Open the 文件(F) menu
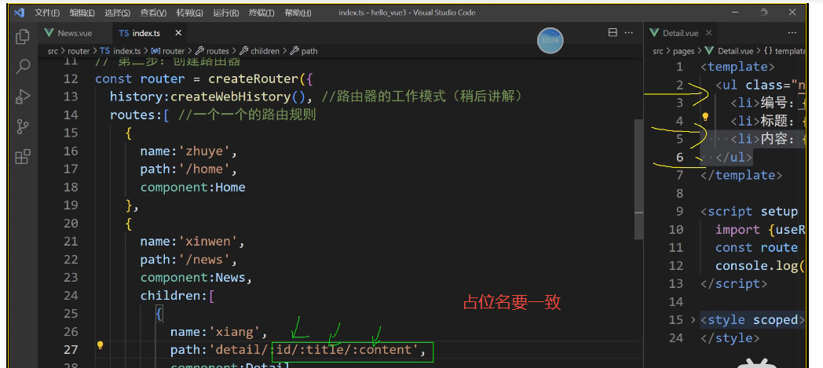This screenshot has width=823, height=368. pos(47,13)
